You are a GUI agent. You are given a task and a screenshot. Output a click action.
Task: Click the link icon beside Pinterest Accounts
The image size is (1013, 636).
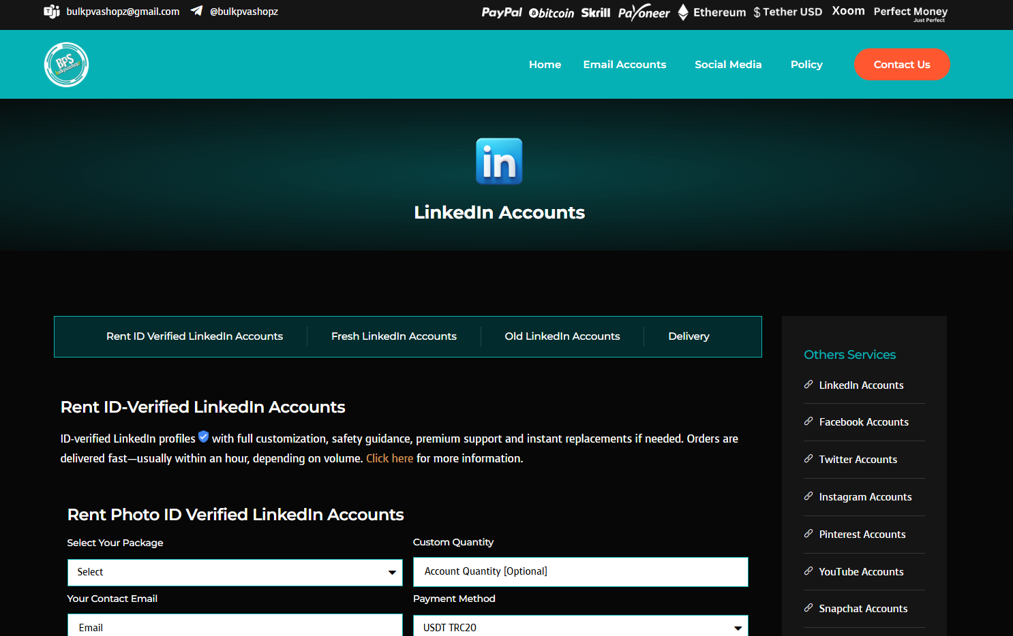[808, 534]
